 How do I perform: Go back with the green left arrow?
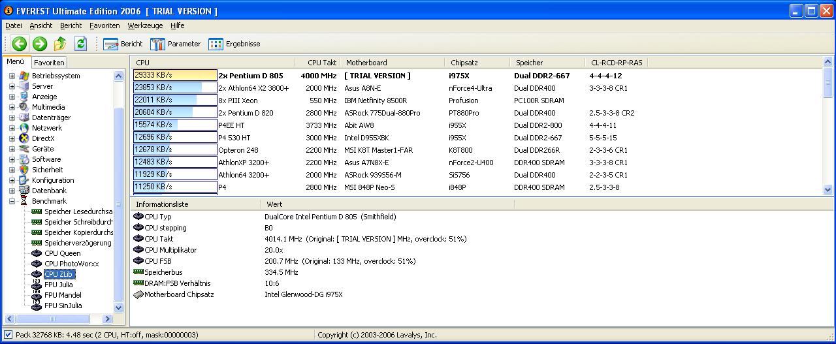[x=20, y=44]
